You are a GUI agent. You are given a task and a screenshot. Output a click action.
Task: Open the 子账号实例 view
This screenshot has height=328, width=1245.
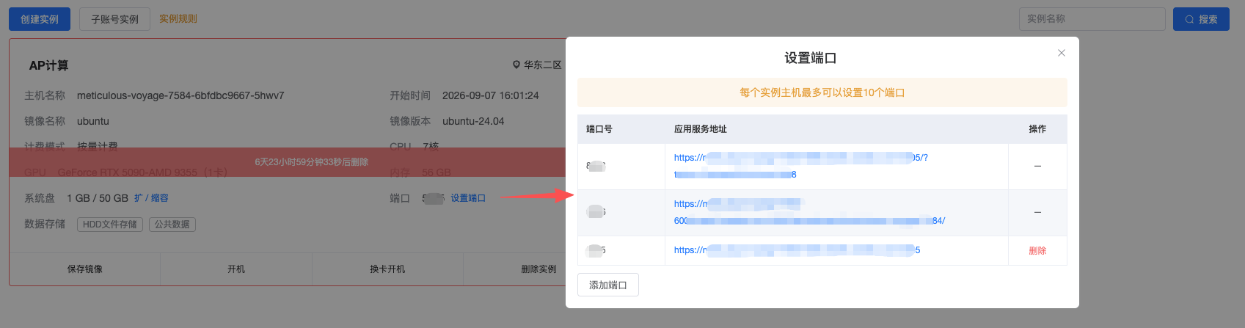[x=115, y=19]
